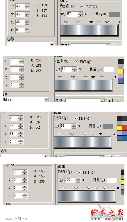Click the small white end square in the 57% dialog
Screen dimensions: 127x222
120,22
